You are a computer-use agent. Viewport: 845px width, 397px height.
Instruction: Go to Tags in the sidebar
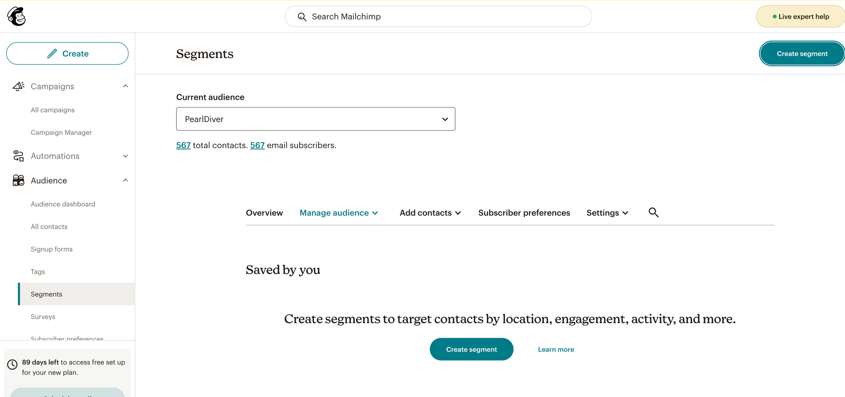point(38,272)
